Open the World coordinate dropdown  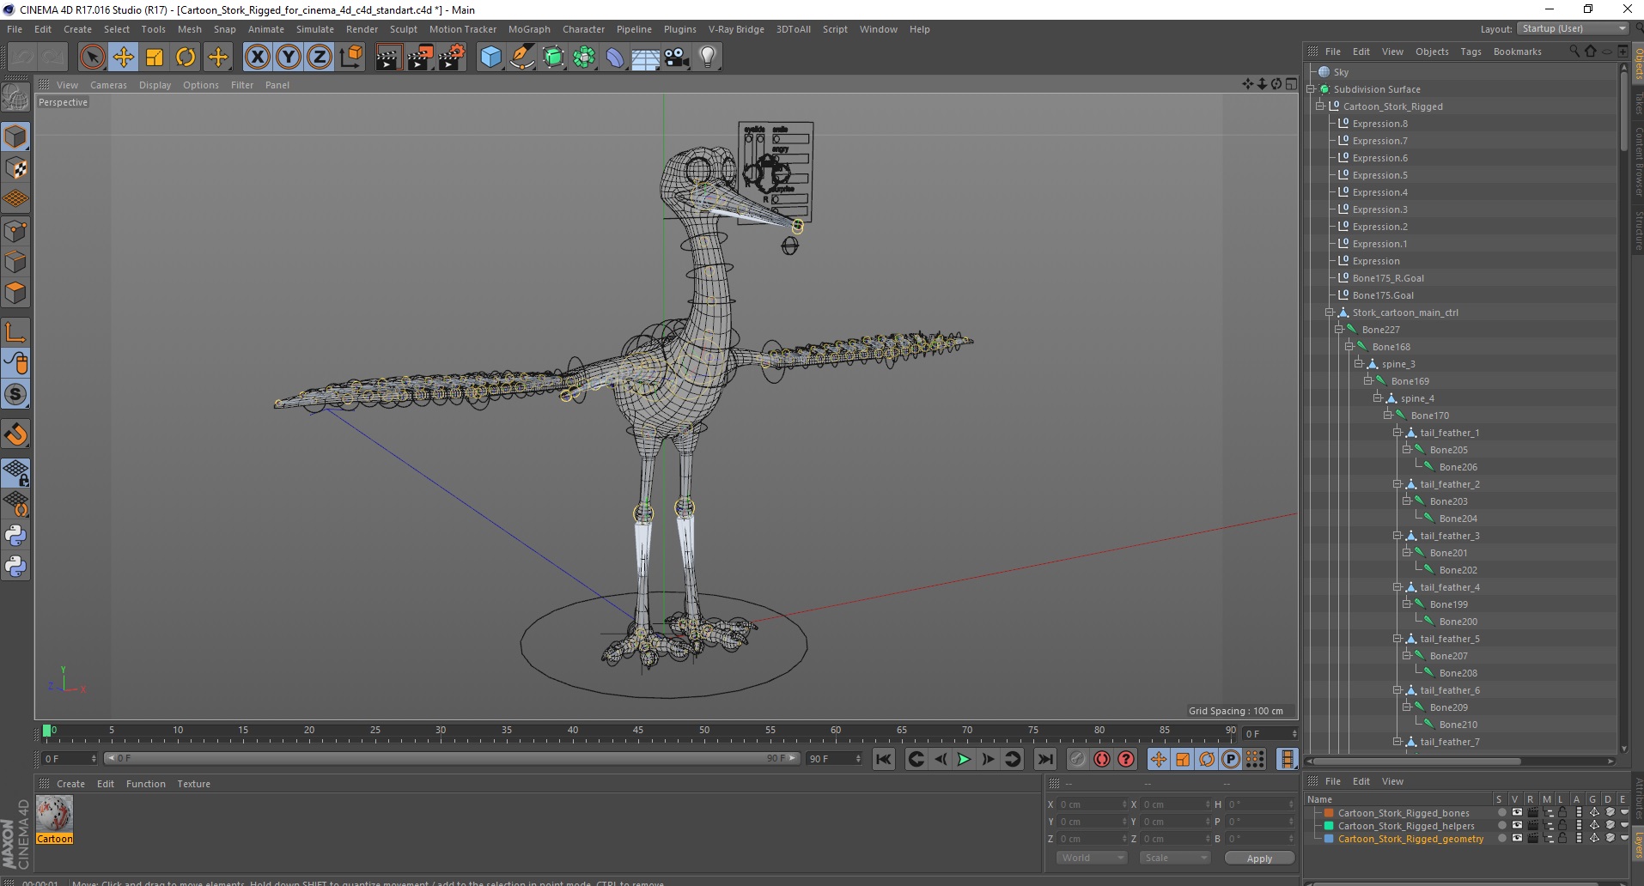pos(1092,858)
